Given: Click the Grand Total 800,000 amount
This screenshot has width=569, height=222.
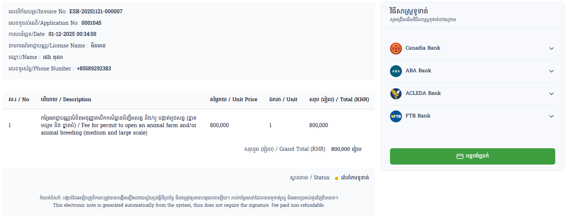Looking at the screenshot, I should coord(346,149).
